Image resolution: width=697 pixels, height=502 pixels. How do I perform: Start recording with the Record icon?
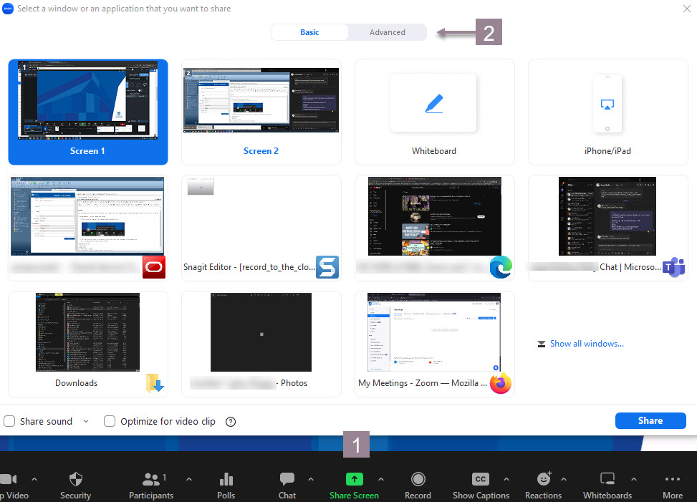tap(418, 480)
